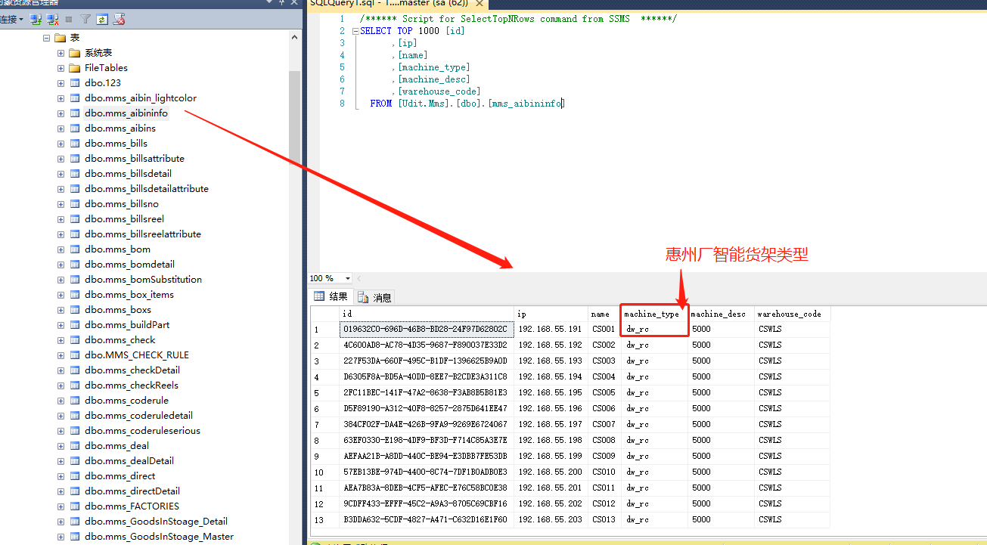Viewport: 987px width, 545px height.
Task: Select the dbo.mms_FACTORIES table
Action: (x=132, y=506)
